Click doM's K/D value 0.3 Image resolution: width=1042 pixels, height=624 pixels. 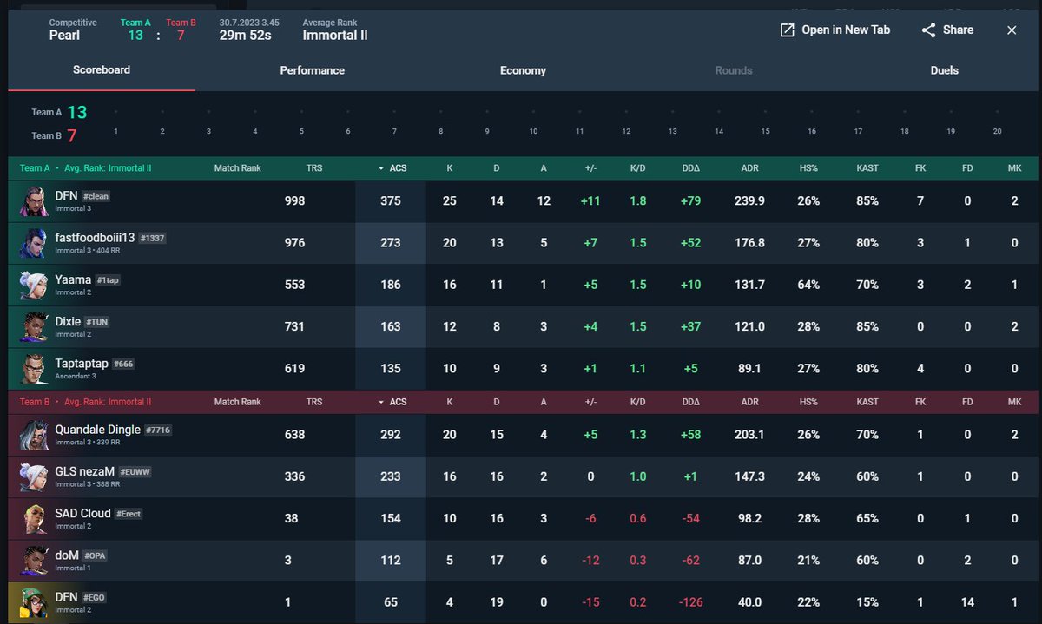click(638, 561)
